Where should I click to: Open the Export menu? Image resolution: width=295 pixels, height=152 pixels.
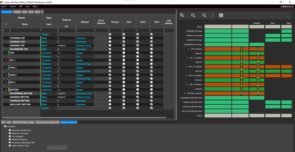(x=4, y=6)
